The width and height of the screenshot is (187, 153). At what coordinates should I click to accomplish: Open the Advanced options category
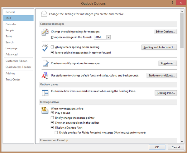pos(18,54)
